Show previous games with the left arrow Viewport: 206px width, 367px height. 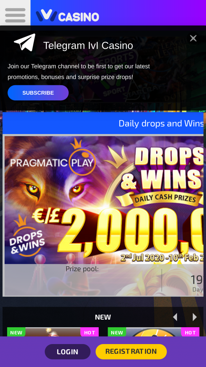click(x=175, y=317)
